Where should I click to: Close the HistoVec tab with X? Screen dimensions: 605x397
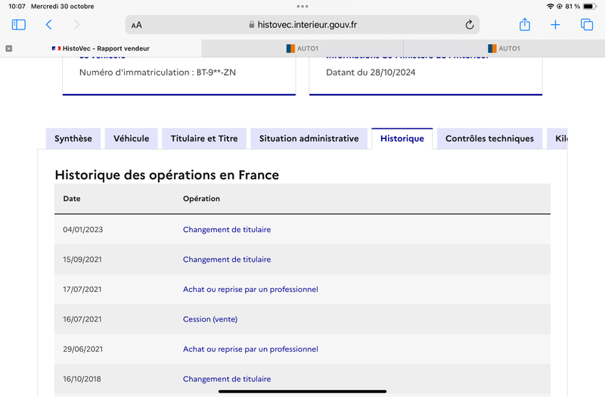(x=9, y=48)
